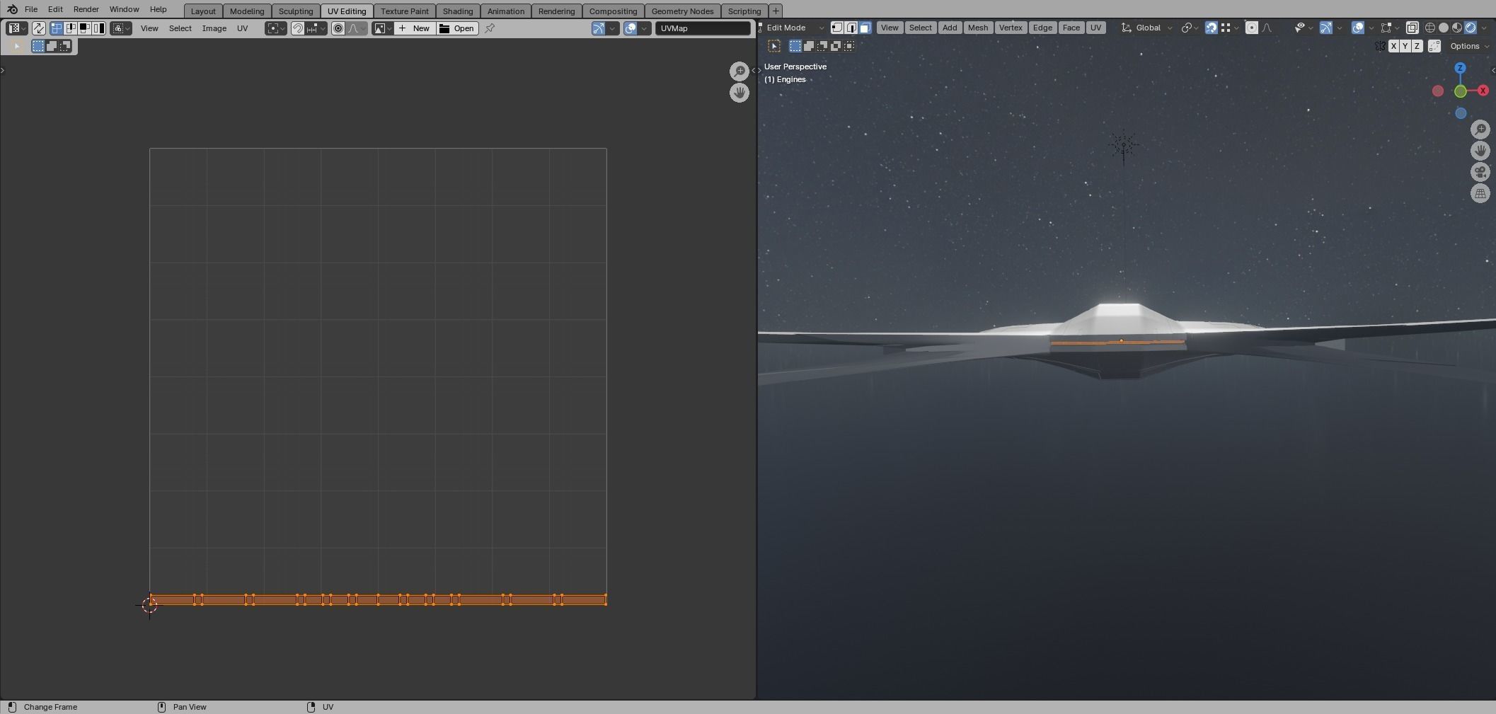Switch to wireframe viewport shading

1430,28
